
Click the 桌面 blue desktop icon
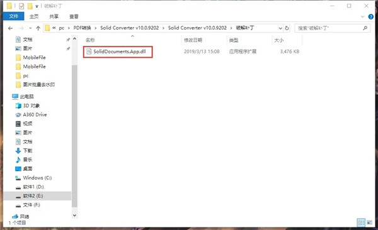tap(18, 168)
